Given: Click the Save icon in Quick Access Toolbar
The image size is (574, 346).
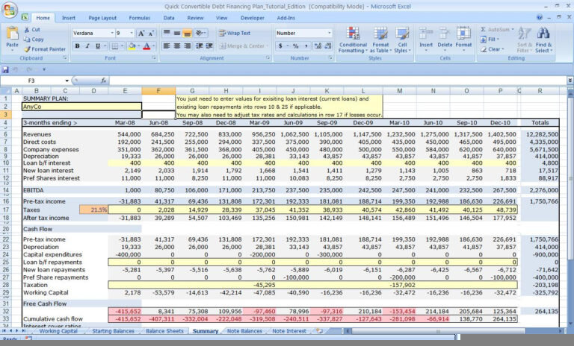Looking at the screenshot, I should (5, 69).
